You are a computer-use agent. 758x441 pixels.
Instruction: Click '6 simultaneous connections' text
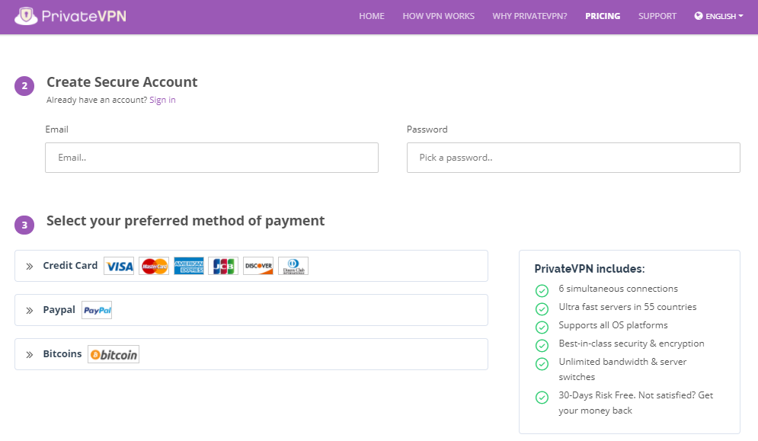coord(619,289)
